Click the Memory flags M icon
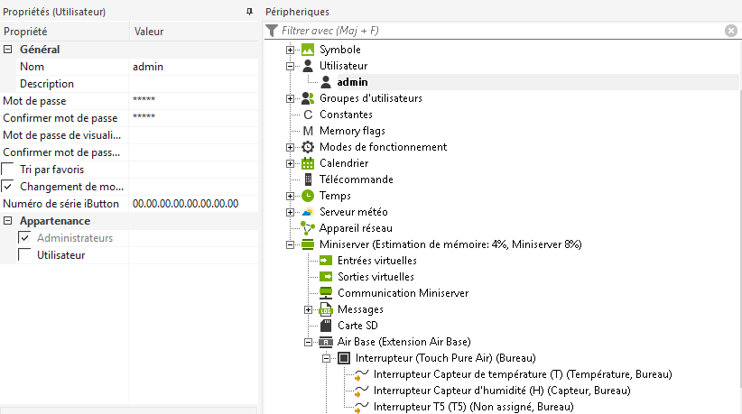The image size is (742, 414). tap(308, 131)
